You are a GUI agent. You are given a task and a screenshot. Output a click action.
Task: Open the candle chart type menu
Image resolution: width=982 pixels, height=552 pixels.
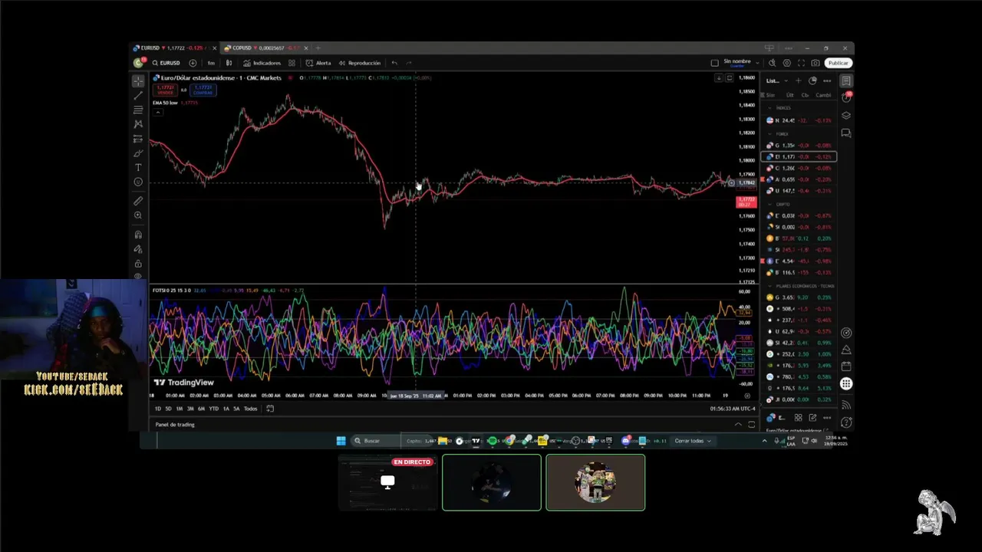[x=229, y=63]
